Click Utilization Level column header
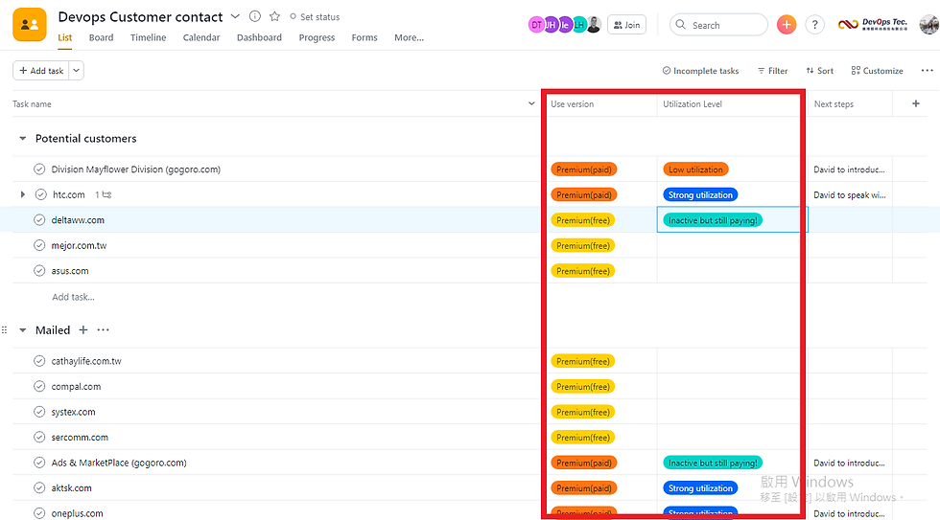This screenshot has height=520, width=940. click(693, 103)
